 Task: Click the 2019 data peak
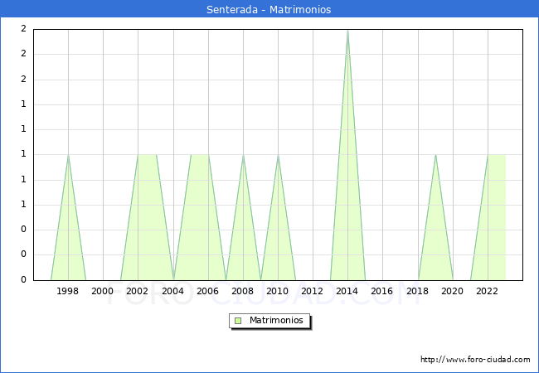pos(435,155)
